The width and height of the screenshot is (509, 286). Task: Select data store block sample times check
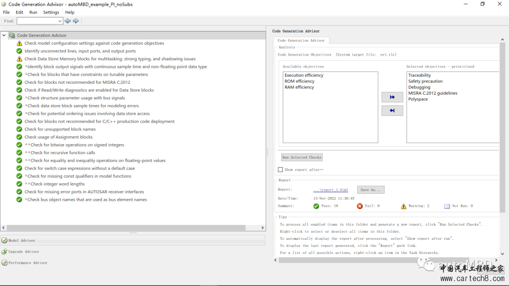coord(82,106)
